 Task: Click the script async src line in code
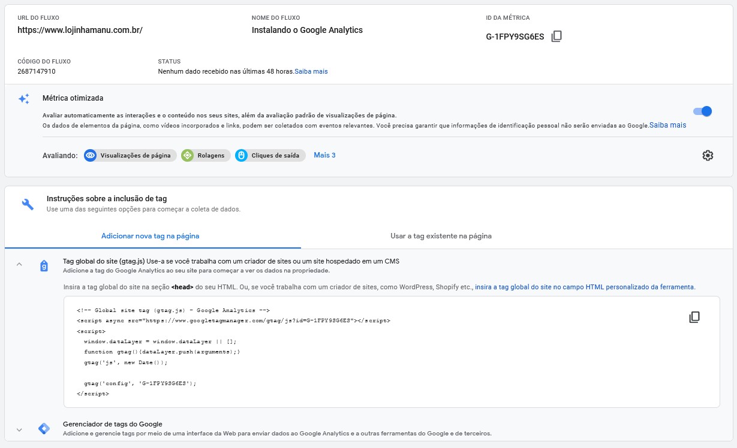click(233, 320)
